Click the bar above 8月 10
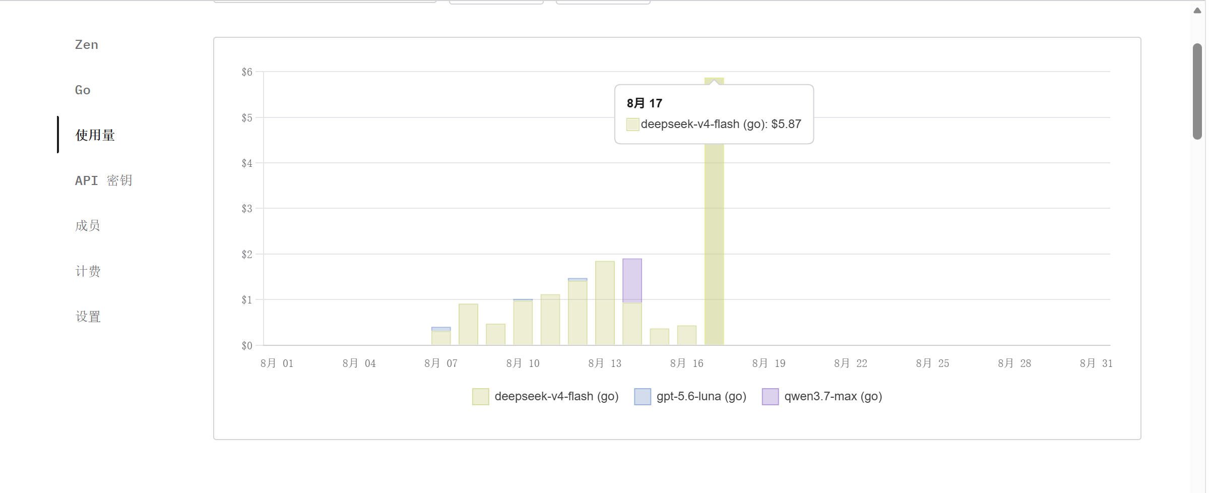This screenshot has width=1209, height=493. [x=523, y=322]
